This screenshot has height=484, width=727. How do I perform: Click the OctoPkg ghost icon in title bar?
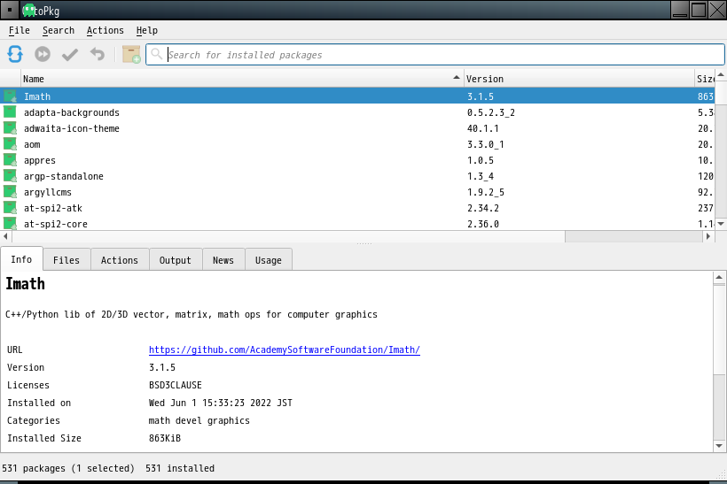(x=28, y=11)
